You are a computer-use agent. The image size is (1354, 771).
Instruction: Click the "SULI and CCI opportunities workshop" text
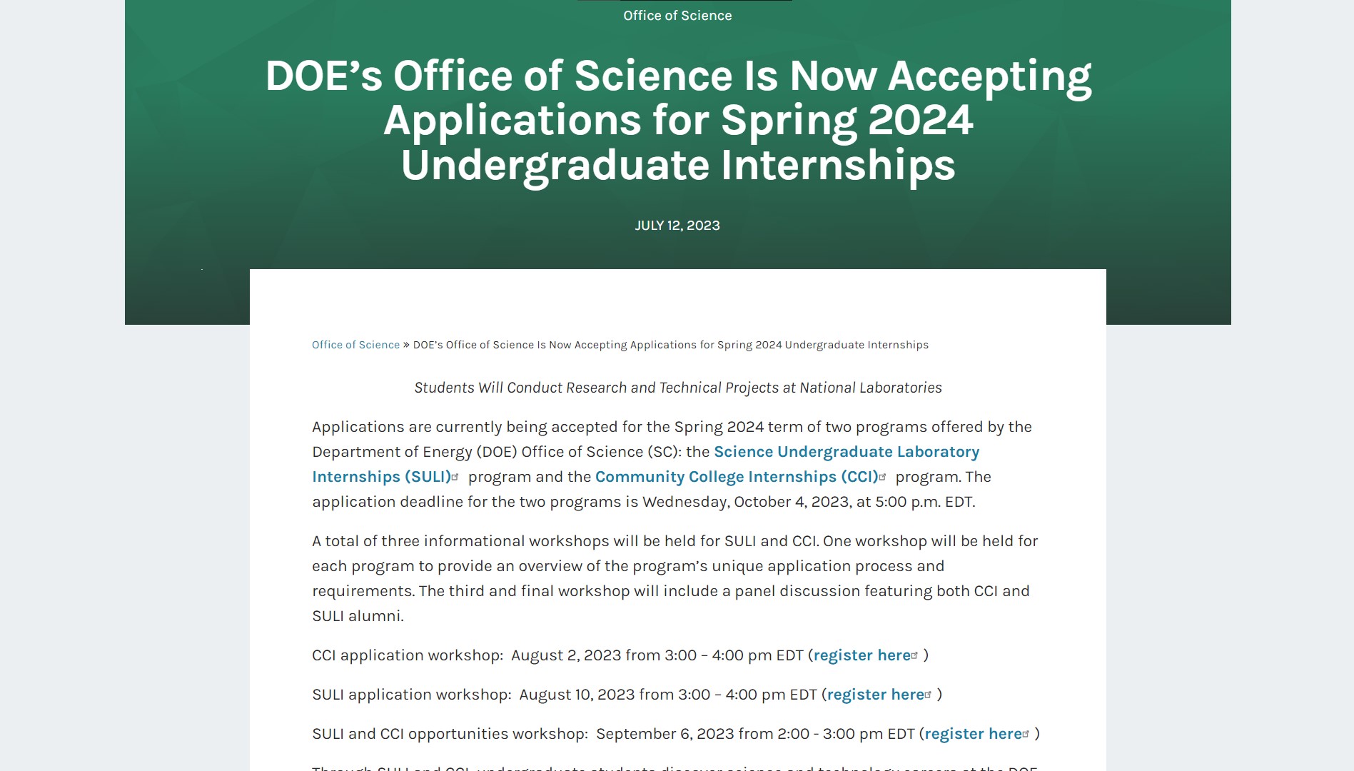click(x=450, y=734)
